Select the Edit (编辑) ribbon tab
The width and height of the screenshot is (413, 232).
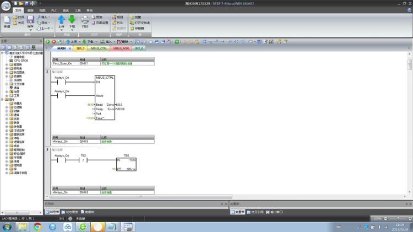[x=30, y=10]
